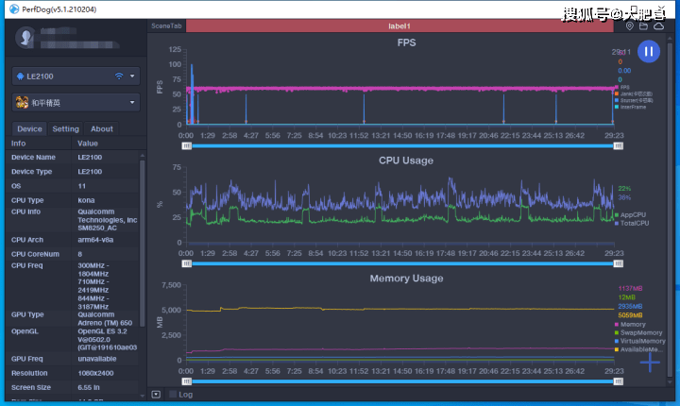The width and height of the screenshot is (680, 406).
Task: Enable the Log checkbox
Action: click(x=173, y=395)
